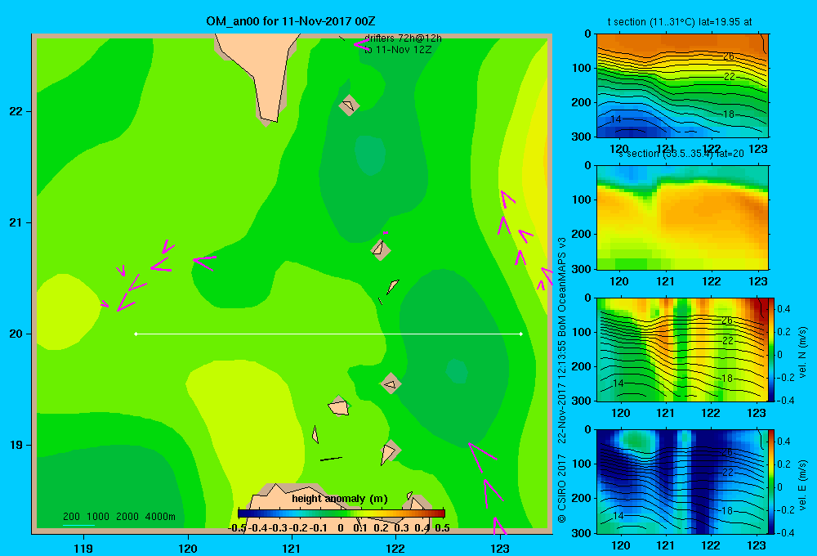Click the drifters 72h@12h label
Screen dimensions: 817x556
pyautogui.click(x=403, y=38)
